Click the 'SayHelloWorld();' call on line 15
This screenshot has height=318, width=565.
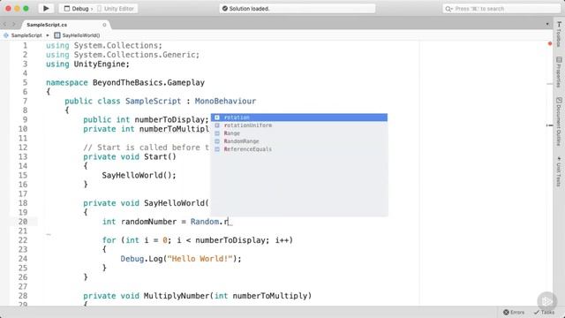(139, 175)
